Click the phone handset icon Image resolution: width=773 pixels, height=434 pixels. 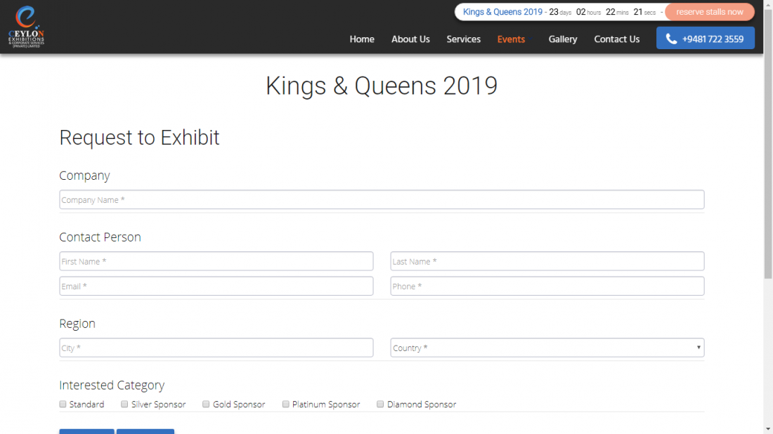tap(671, 39)
